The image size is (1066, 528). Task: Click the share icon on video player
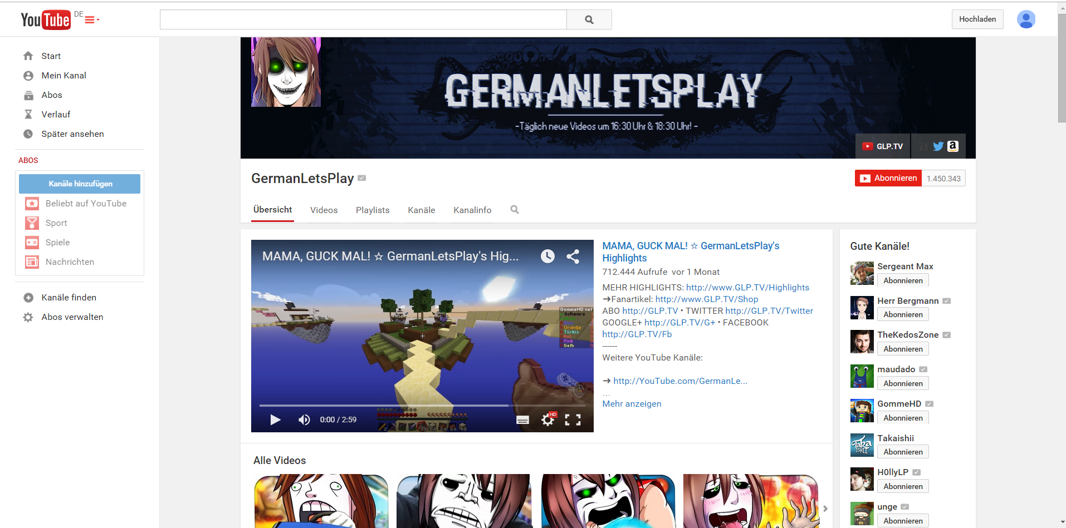pos(573,256)
